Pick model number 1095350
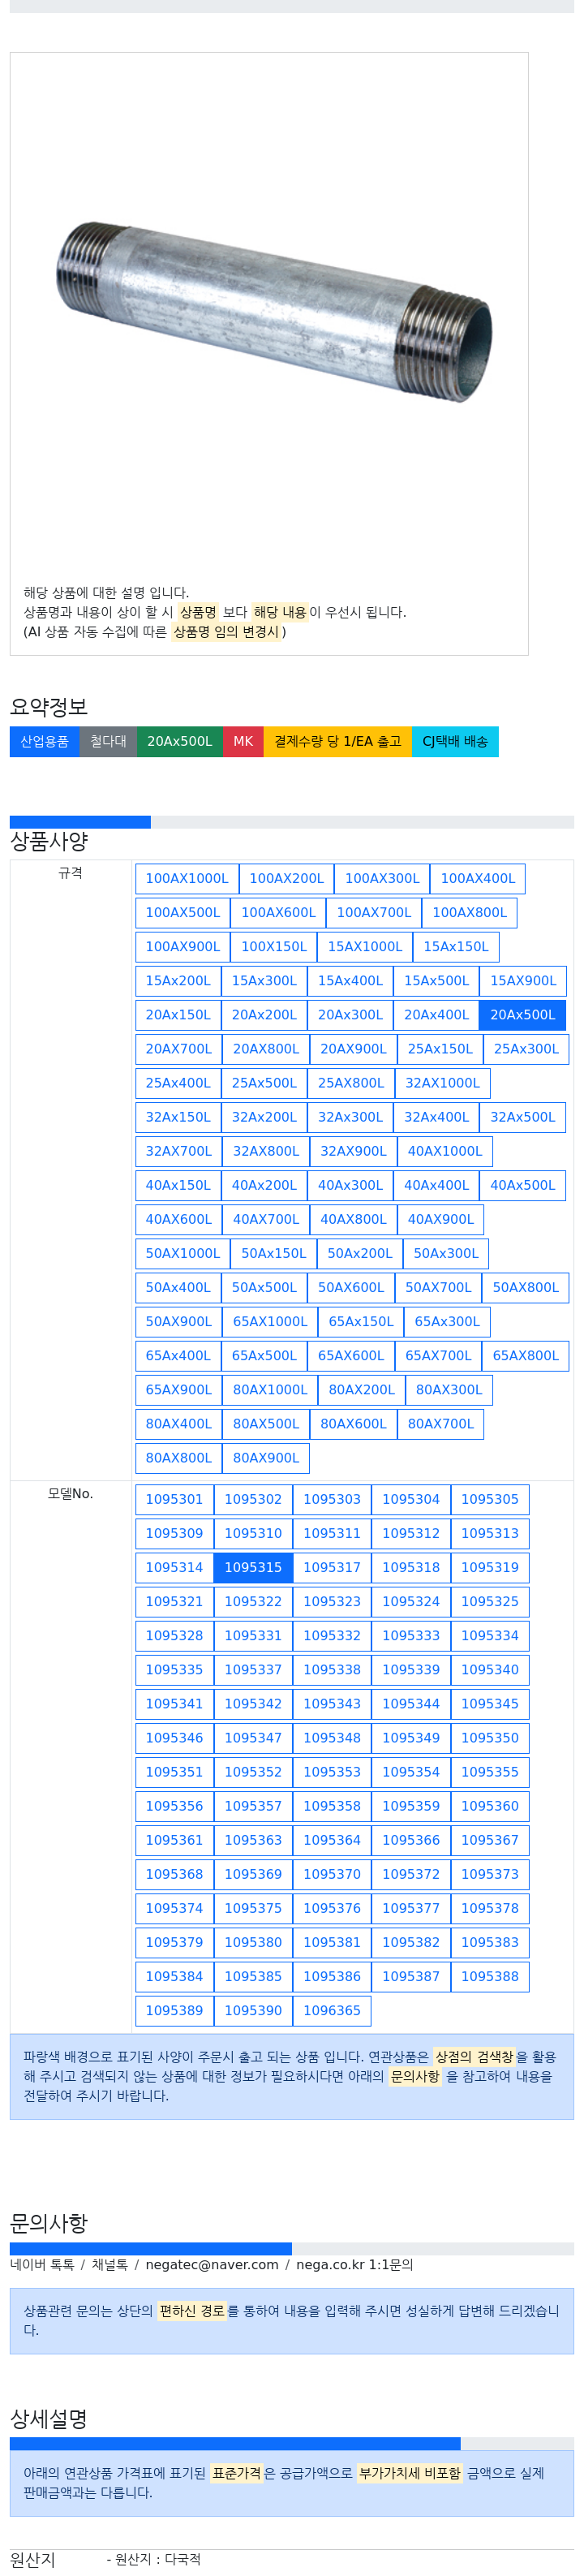 click(x=490, y=1738)
